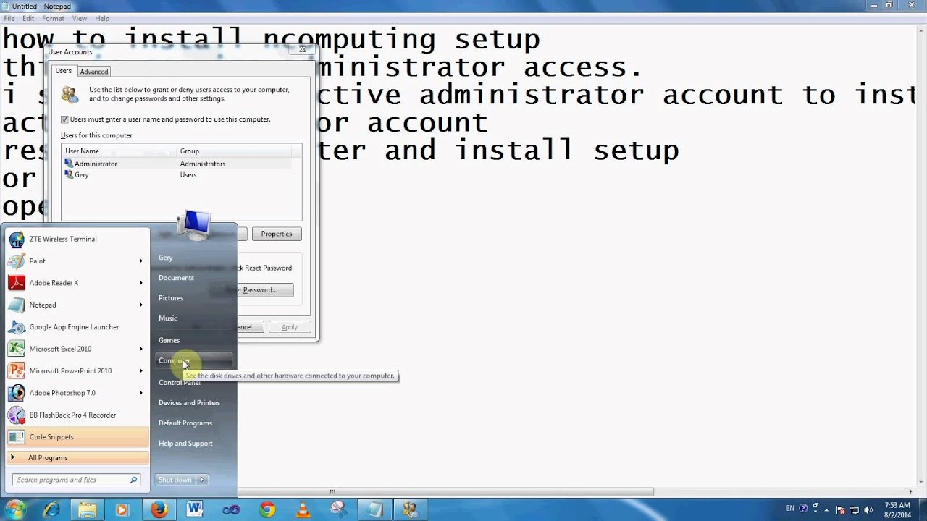The width and height of the screenshot is (927, 521).
Task: Launch Paint from the Start menu
Action: [77, 260]
